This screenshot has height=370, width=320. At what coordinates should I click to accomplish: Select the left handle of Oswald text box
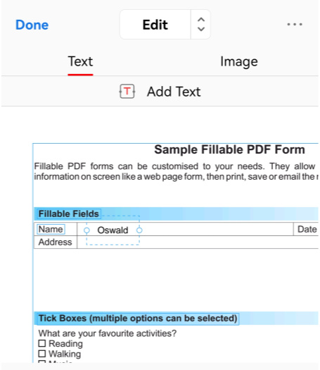coord(87,230)
